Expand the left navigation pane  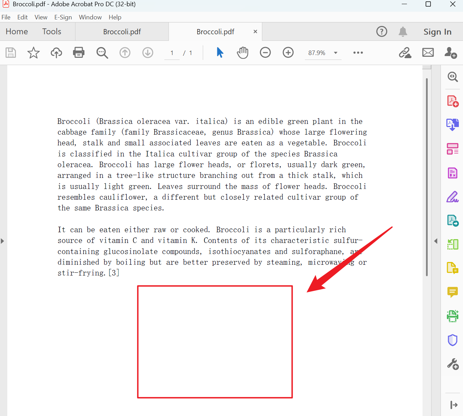[2, 241]
